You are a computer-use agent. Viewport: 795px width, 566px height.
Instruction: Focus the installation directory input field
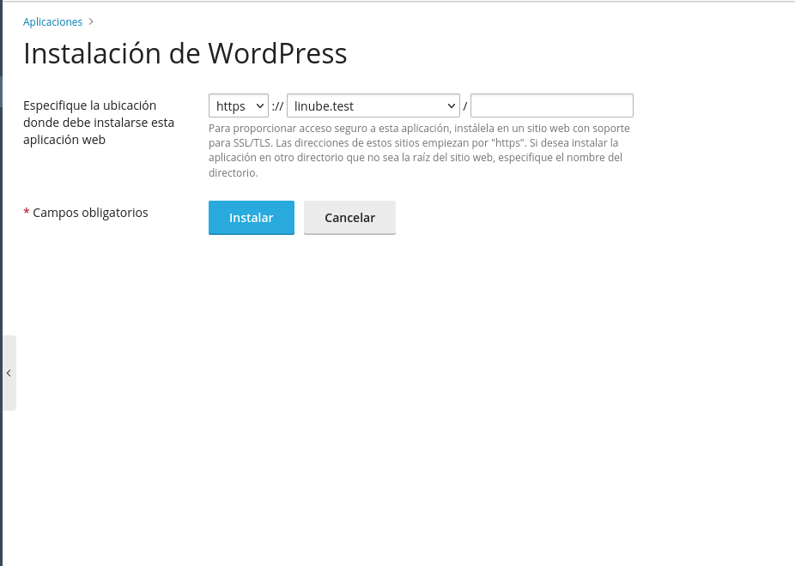tap(552, 105)
